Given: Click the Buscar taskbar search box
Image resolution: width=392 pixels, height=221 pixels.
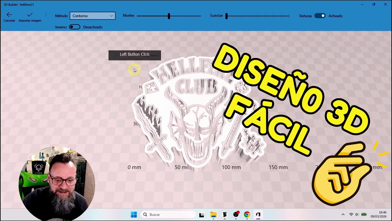Looking at the screenshot, I should [168, 215].
